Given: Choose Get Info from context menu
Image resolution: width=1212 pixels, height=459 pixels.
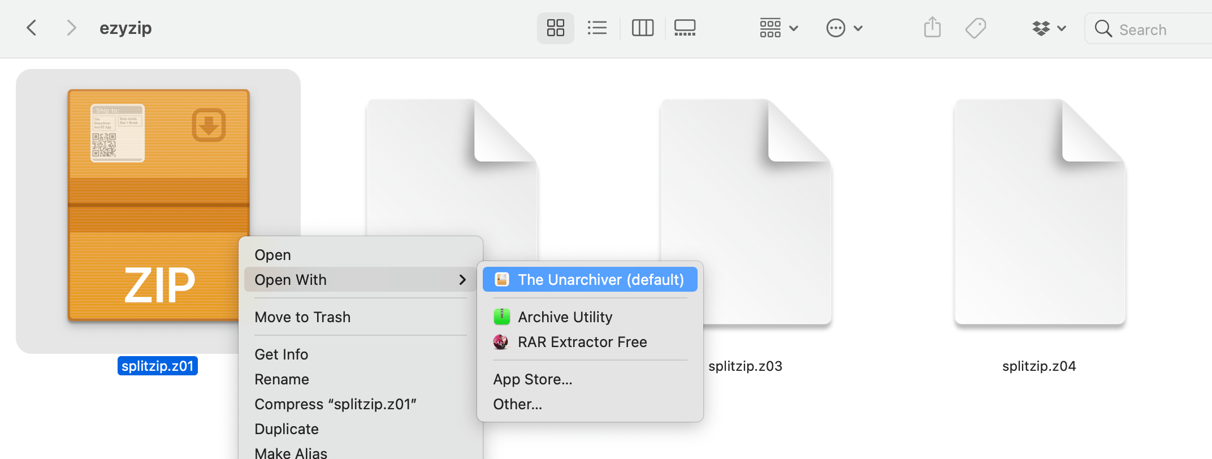Looking at the screenshot, I should point(361,354).
